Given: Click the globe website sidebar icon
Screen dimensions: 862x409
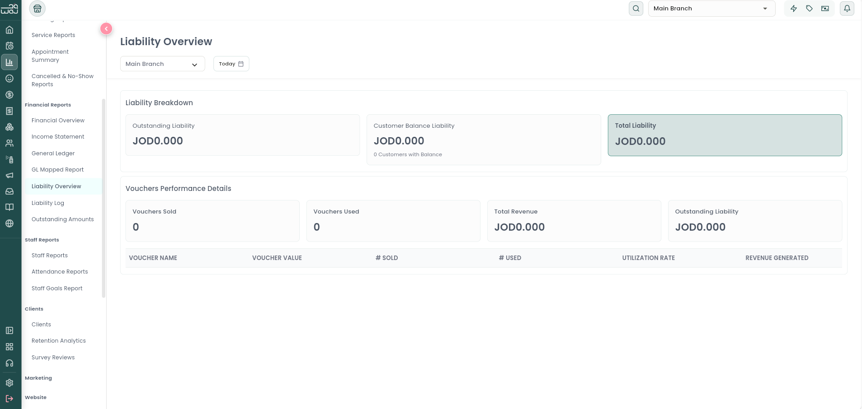Looking at the screenshot, I should click(x=9, y=223).
